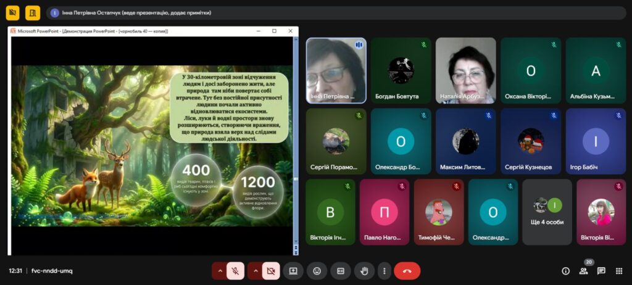The height and width of the screenshot is (285, 632).
Task: Click the Present screen icon
Action: 293,271
